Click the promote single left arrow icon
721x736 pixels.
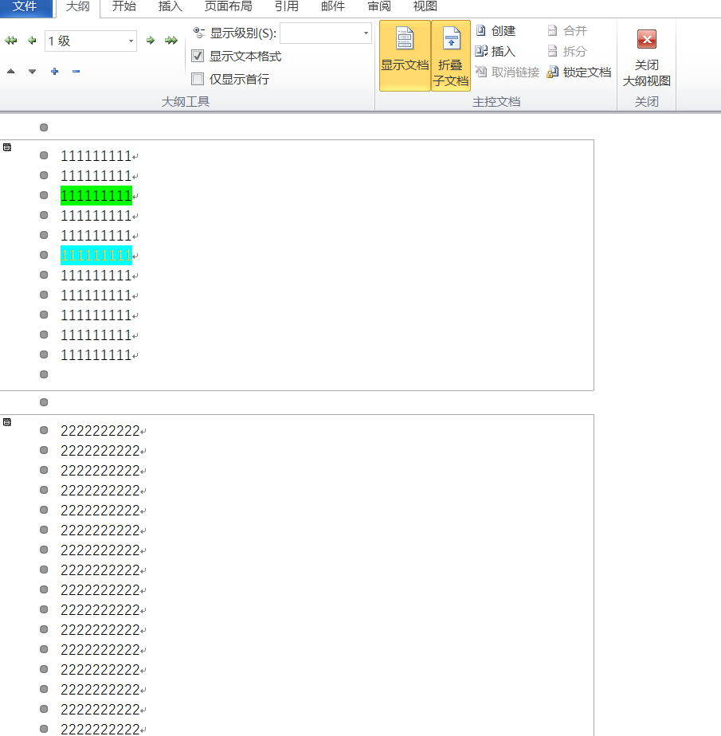point(32,41)
